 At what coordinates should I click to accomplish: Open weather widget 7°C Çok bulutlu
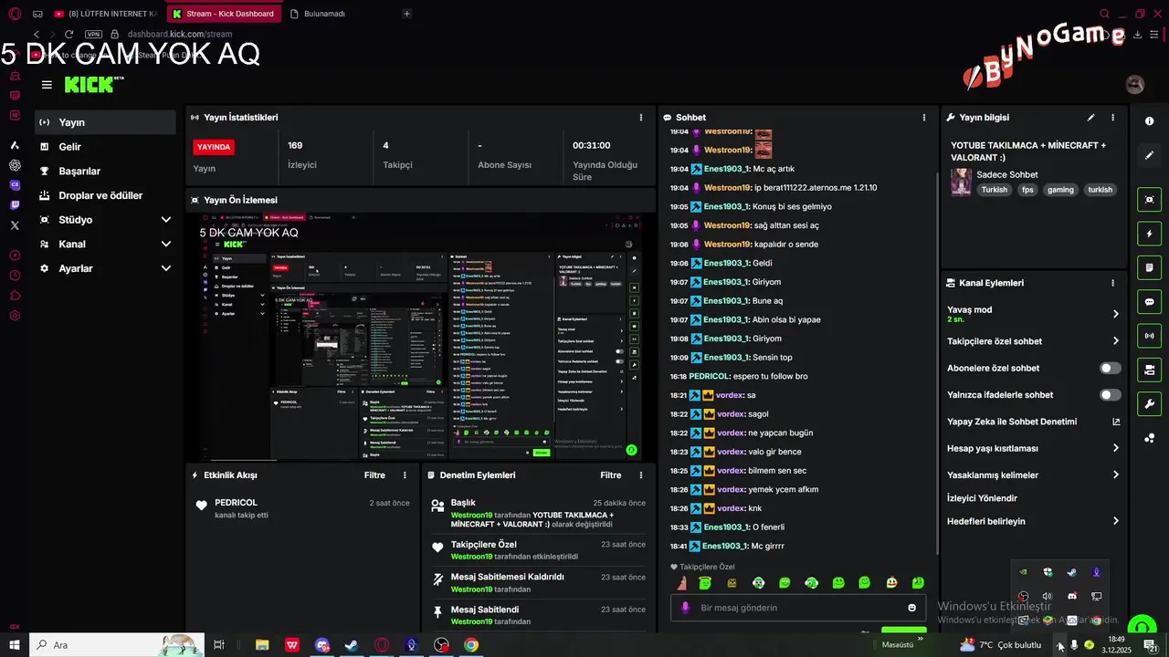pos(1000,645)
